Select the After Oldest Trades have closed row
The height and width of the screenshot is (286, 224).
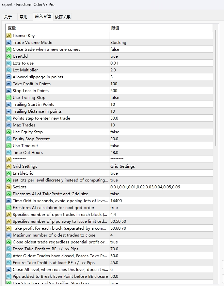109,256
